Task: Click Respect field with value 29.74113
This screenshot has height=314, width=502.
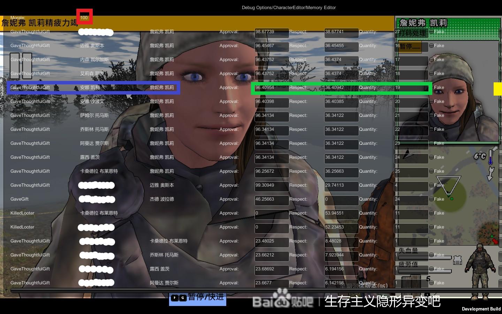Action: point(341,186)
